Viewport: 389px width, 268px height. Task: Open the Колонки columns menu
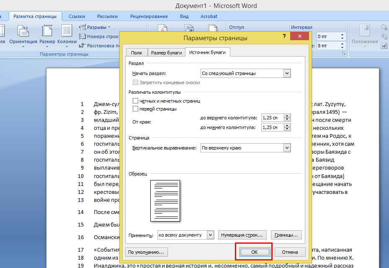67,36
